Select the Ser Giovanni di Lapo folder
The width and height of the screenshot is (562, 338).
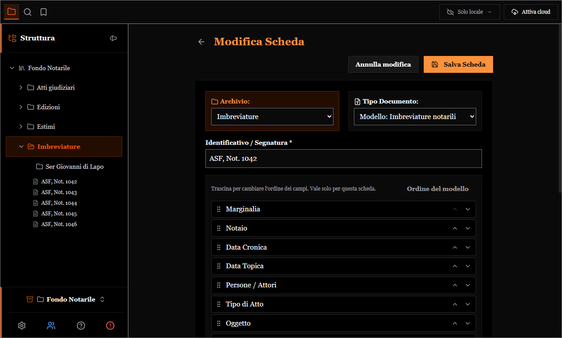(x=70, y=167)
